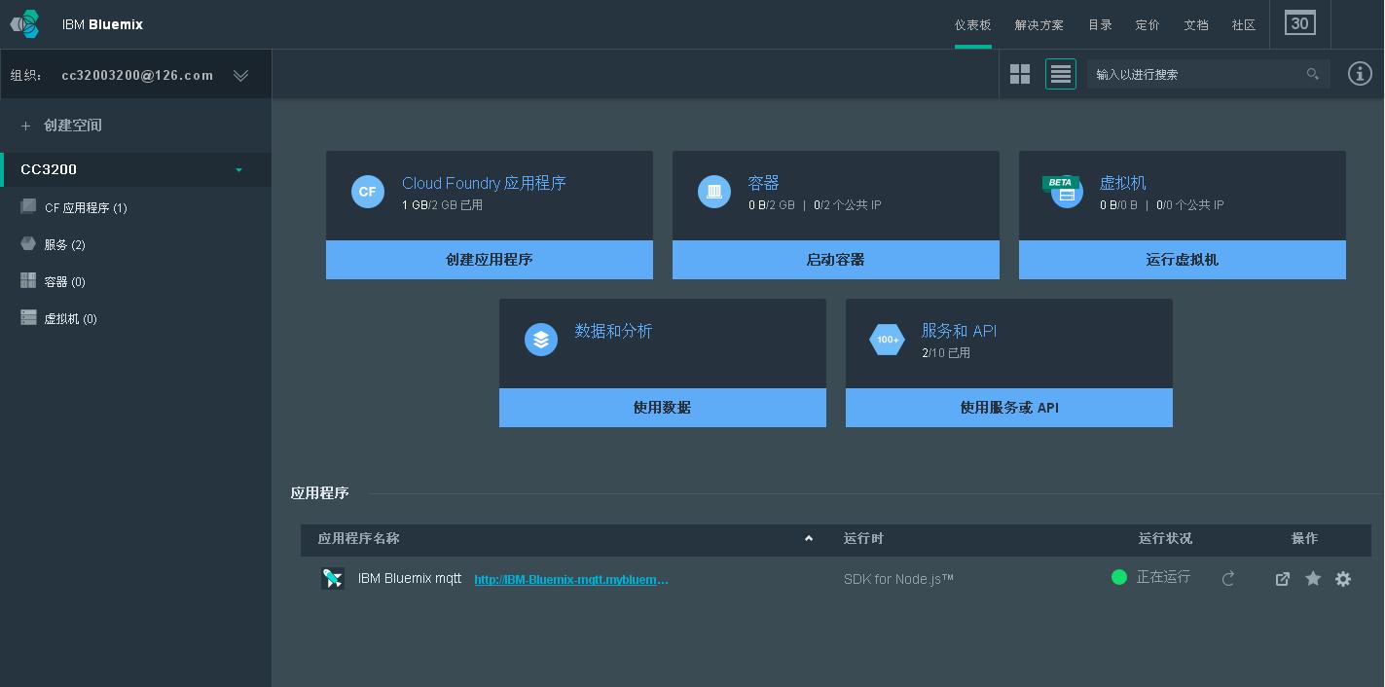Click the 虚拟机 card title
This screenshot has width=1385, height=687.
click(x=1122, y=183)
